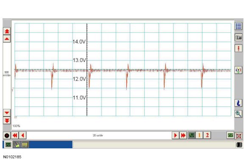246x161 pixels.
Task: Open the list menu icon at top right
Action: [x=238, y=26]
